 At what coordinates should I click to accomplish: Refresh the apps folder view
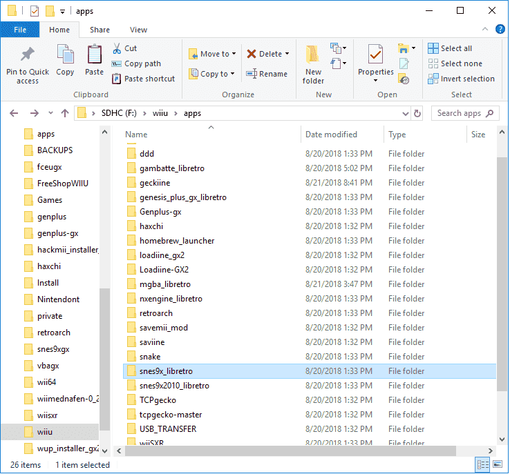[x=417, y=113]
